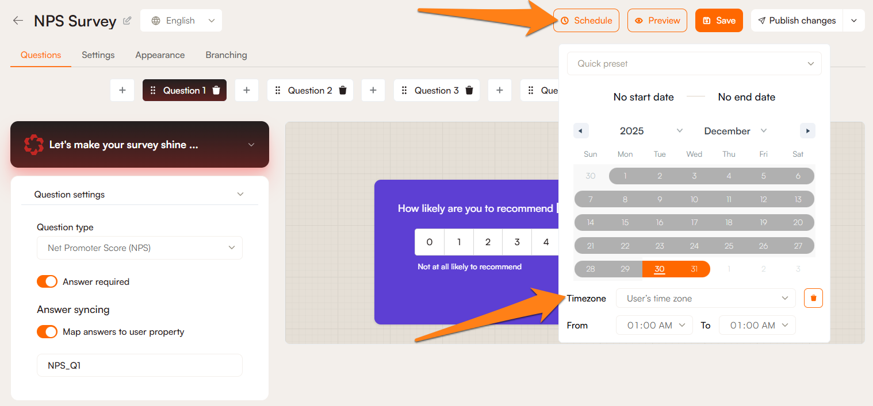
Task: Disable Map answers to user property
Action: coord(47,332)
